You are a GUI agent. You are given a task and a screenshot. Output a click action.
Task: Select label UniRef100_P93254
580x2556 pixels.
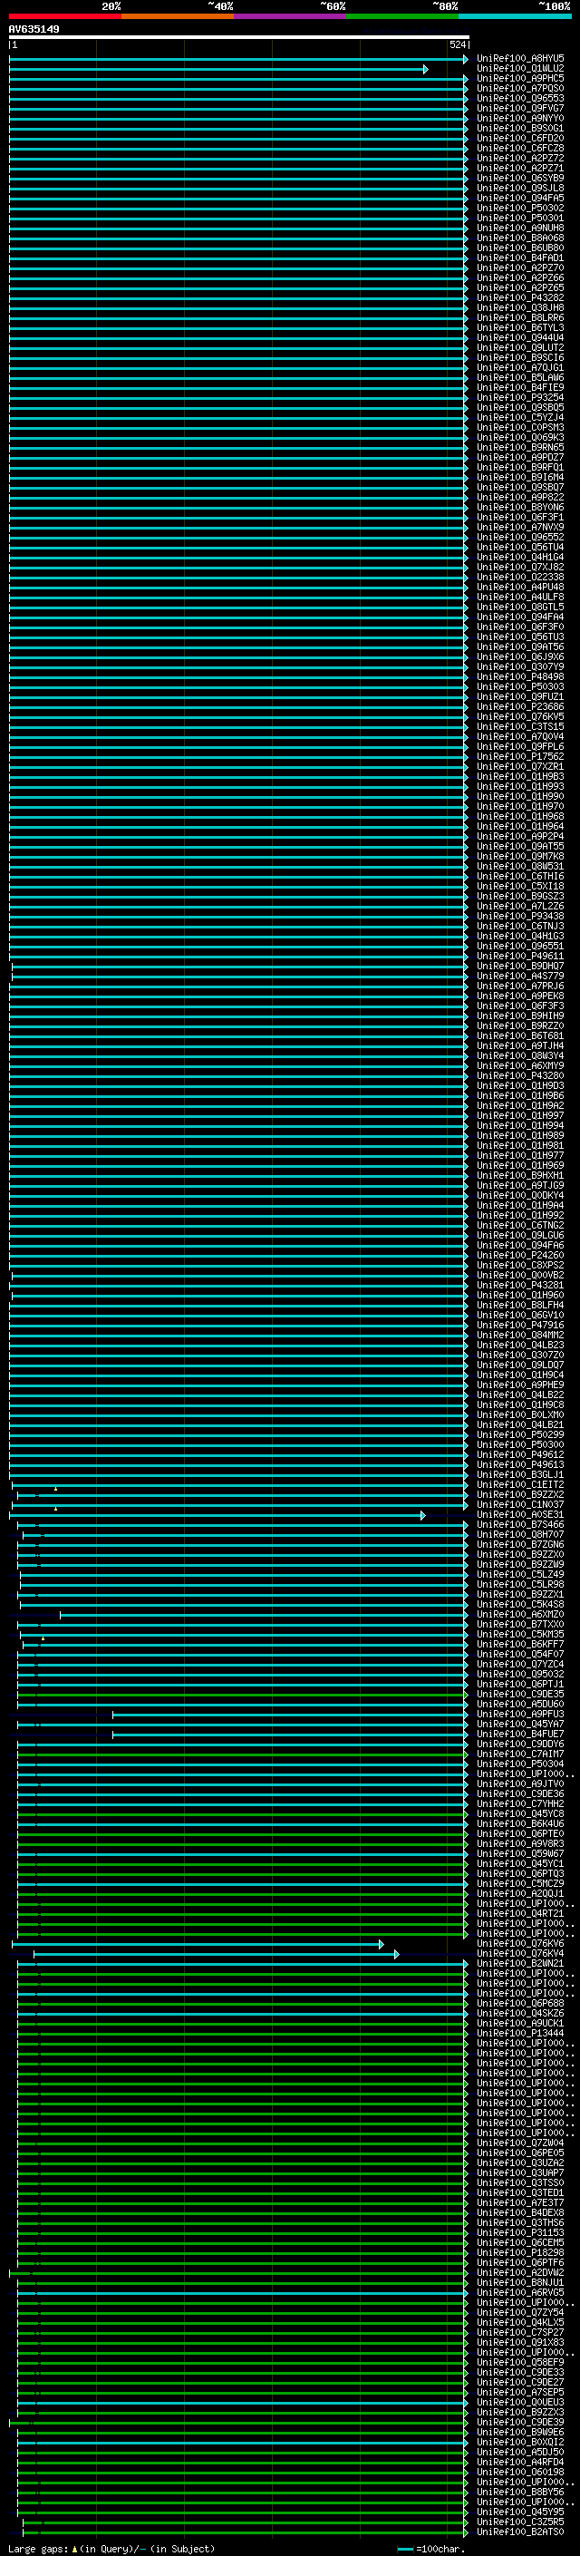pos(520,398)
